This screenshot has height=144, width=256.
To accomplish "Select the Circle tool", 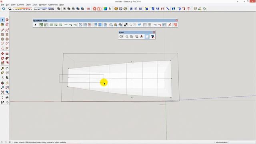I will 2,39.
